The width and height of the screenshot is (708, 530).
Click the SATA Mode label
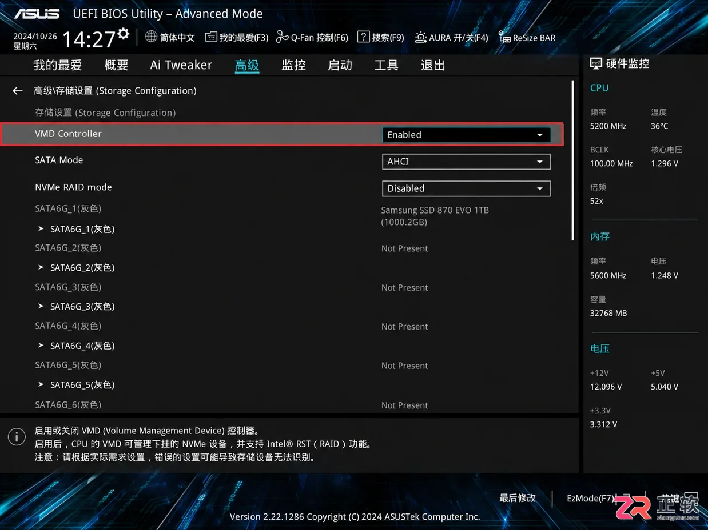(x=59, y=160)
